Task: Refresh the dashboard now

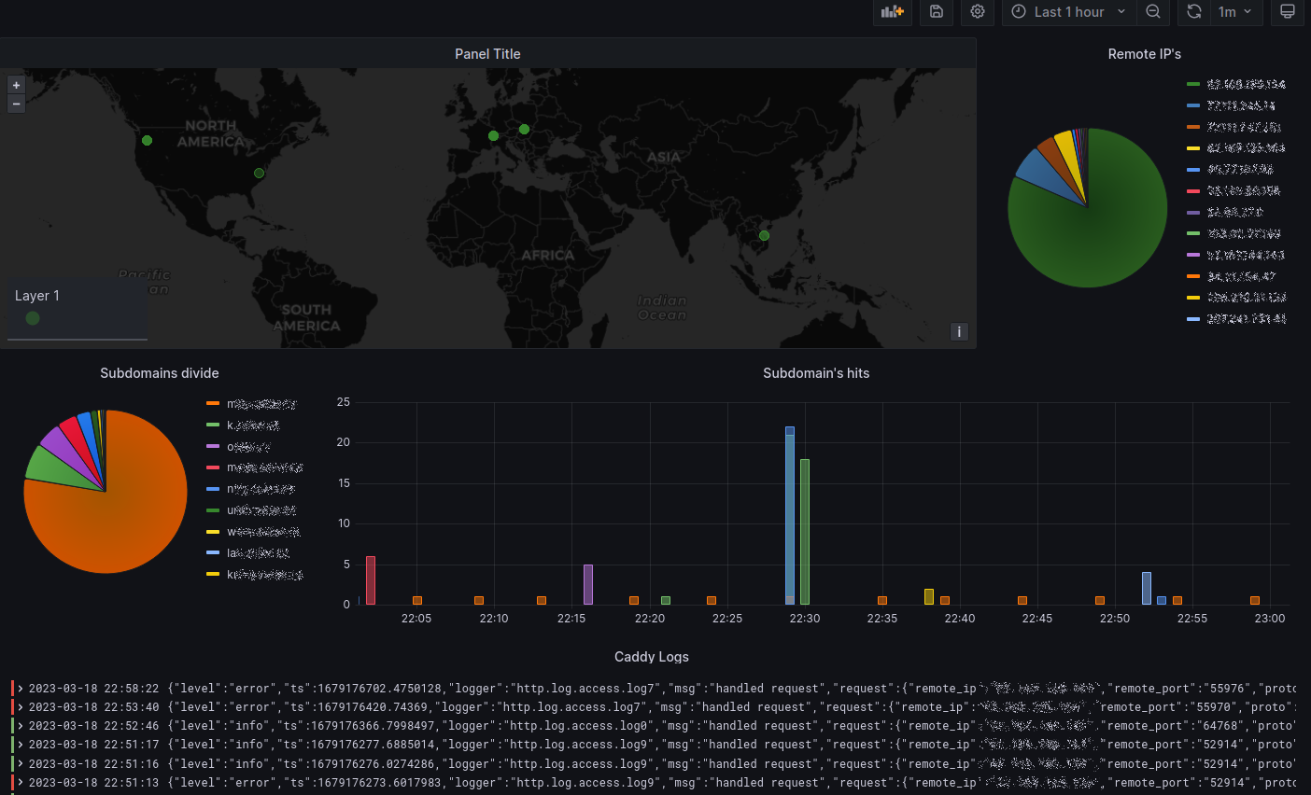Action: tap(1194, 12)
